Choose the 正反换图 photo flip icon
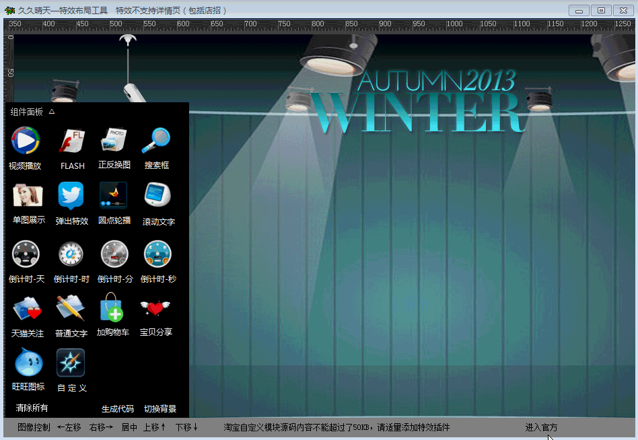The width and height of the screenshot is (638, 440). pos(114,140)
